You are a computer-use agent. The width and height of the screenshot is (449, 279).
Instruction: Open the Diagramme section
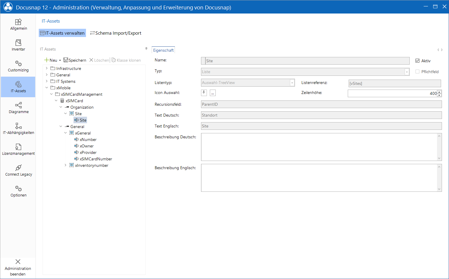tap(18, 108)
